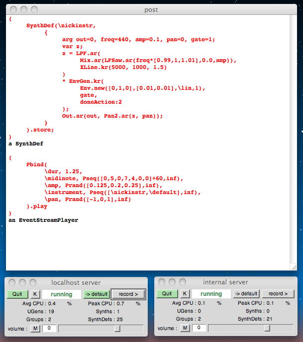Click the 'Out.ar(out, Pan2.ar(z, pan));' line
Image resolution: width=303 pixels, height=342 pixels.
pyautogui.click(x=112, y=116)
